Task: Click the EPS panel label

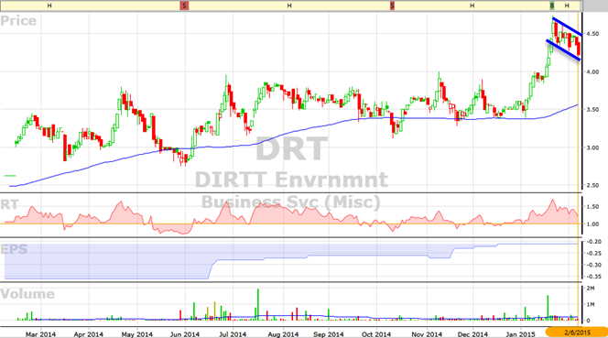Action: click(14, 249)
